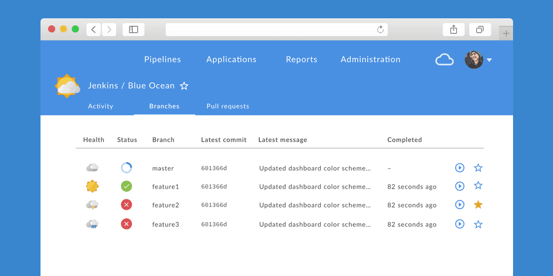
Task: Toggle the browser sidebar button
Action: [133, 30]
